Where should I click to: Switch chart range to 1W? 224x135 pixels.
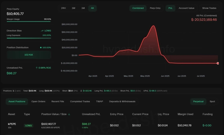click(x=73, y=8)
